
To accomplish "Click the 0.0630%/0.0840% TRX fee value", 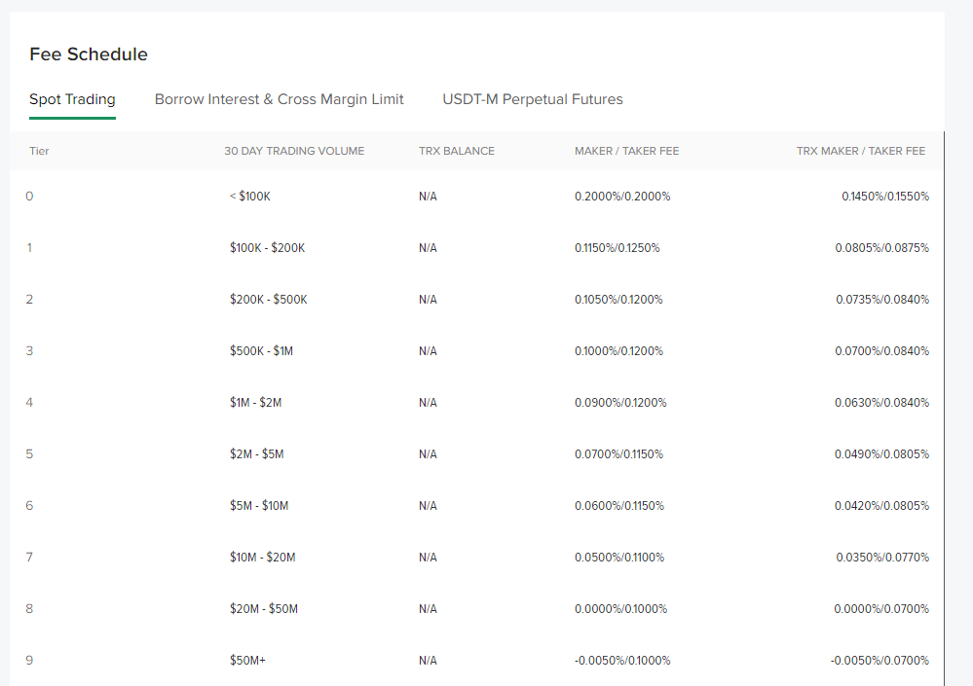I will click(881, 402).
